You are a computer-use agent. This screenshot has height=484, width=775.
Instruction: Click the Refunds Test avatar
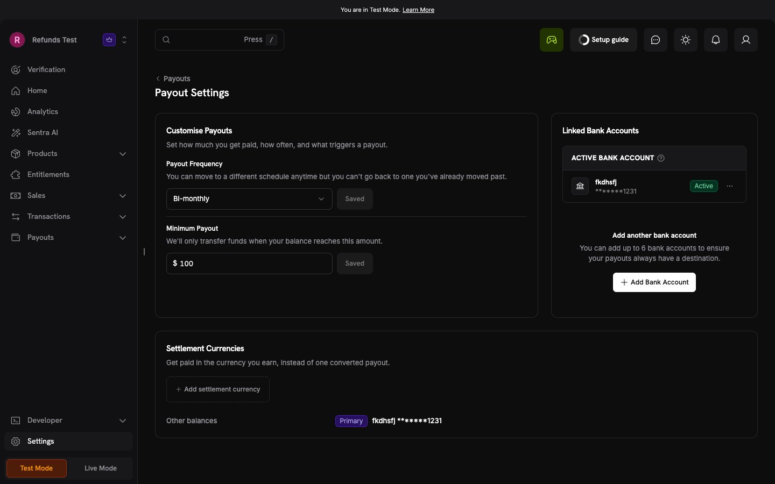coord(17,40)
